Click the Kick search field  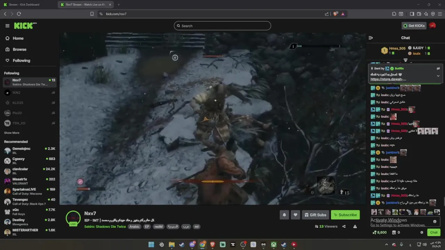click(222, 26)
